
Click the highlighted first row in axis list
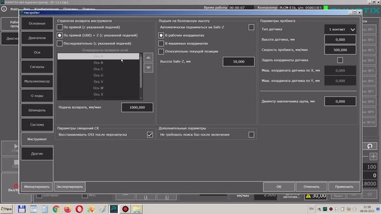point(98,56)
